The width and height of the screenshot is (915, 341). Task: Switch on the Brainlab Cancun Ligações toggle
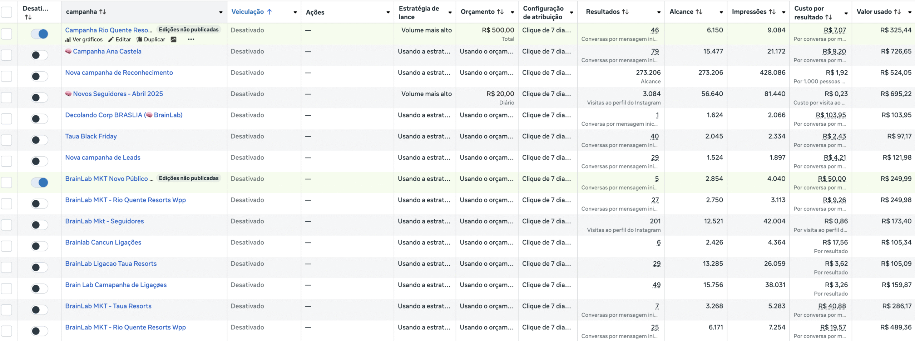[x=39, y=246]
